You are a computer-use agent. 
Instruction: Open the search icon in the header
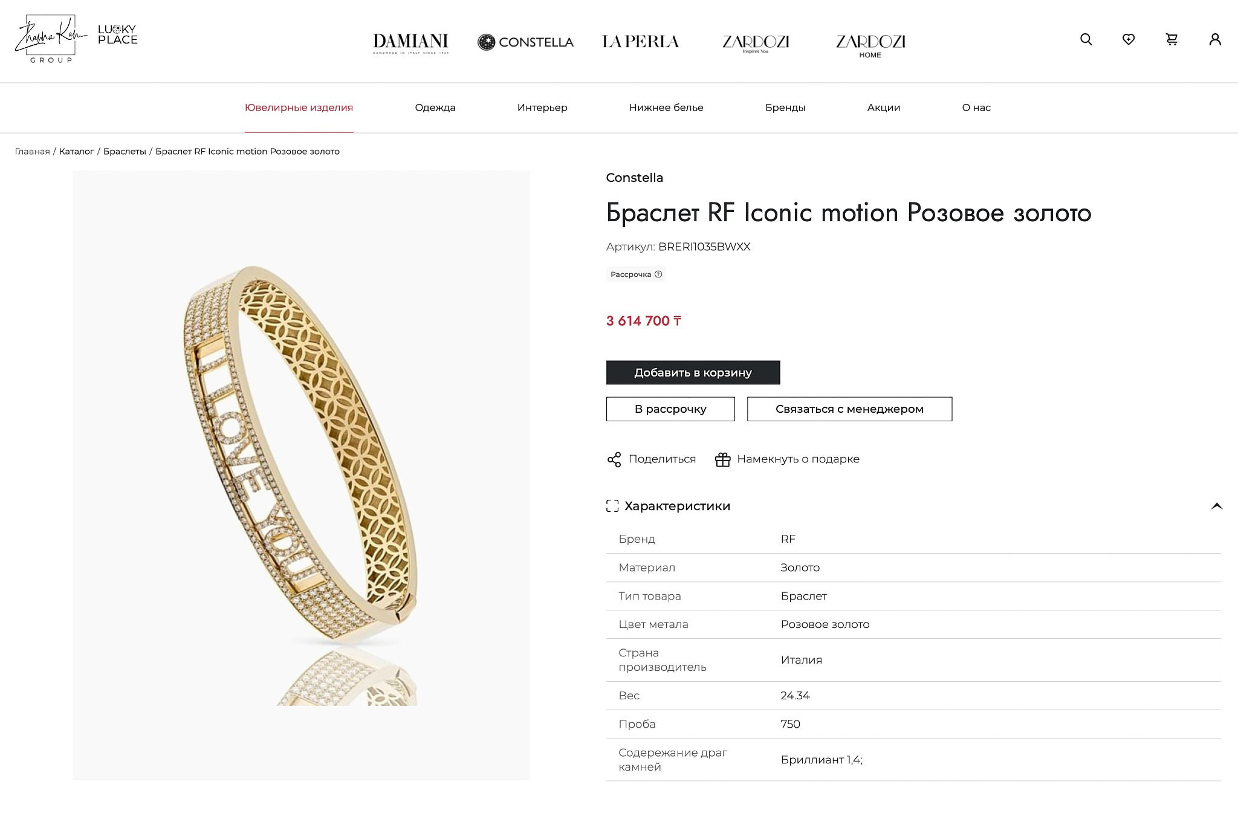(x=1086, y=39)
